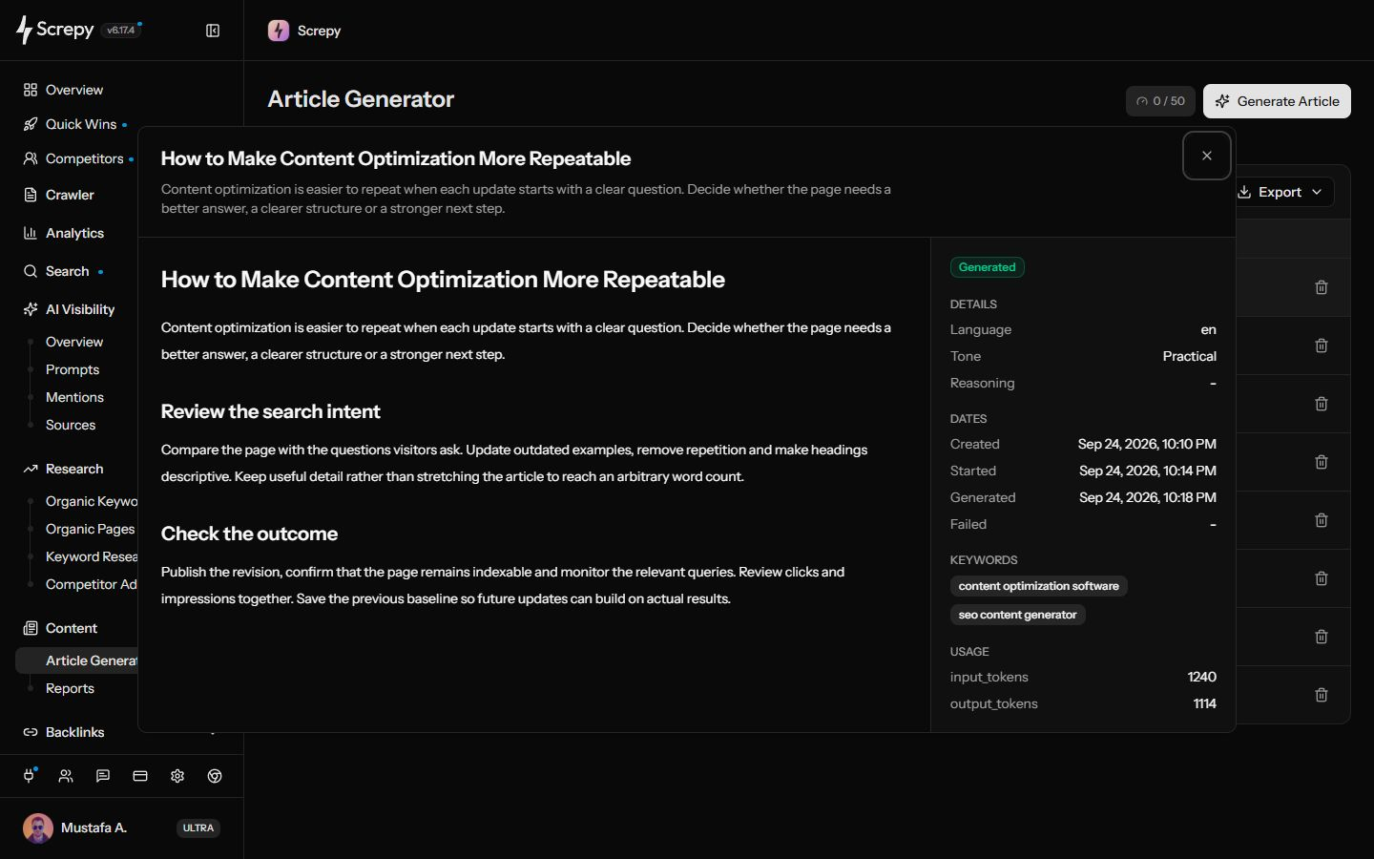Click the Chrome extension icon in the sidebar
This screenshot has height=859, width=1374.
(x=215, y=776)
